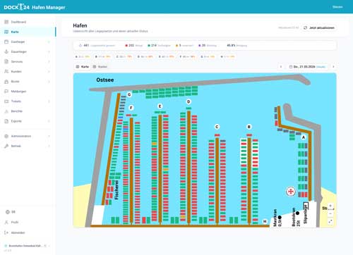Expand the Kunden submenu chevron
353x255 pixels.
[49, 71]
